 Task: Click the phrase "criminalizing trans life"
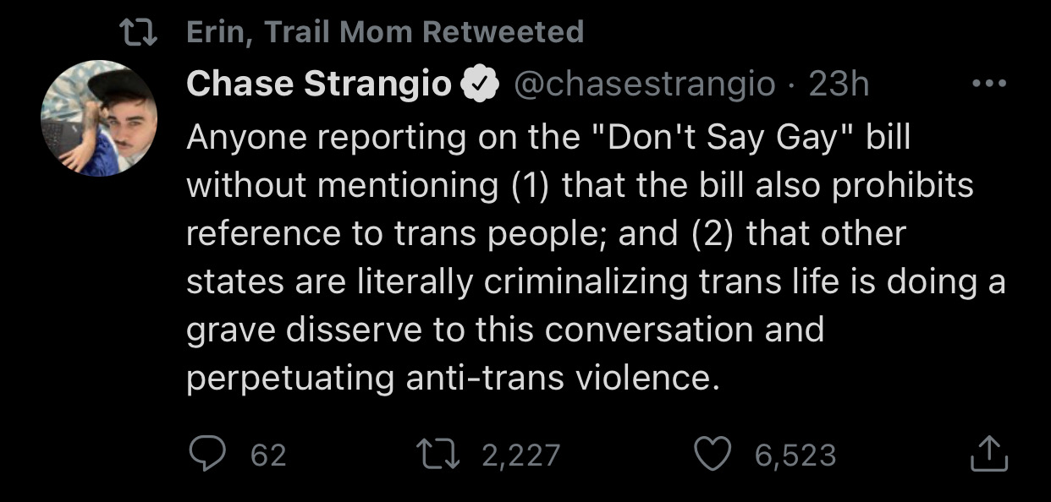(x=666, y=281)
